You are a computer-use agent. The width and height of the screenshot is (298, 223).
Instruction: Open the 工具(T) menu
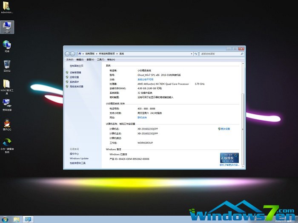(100, 60)
